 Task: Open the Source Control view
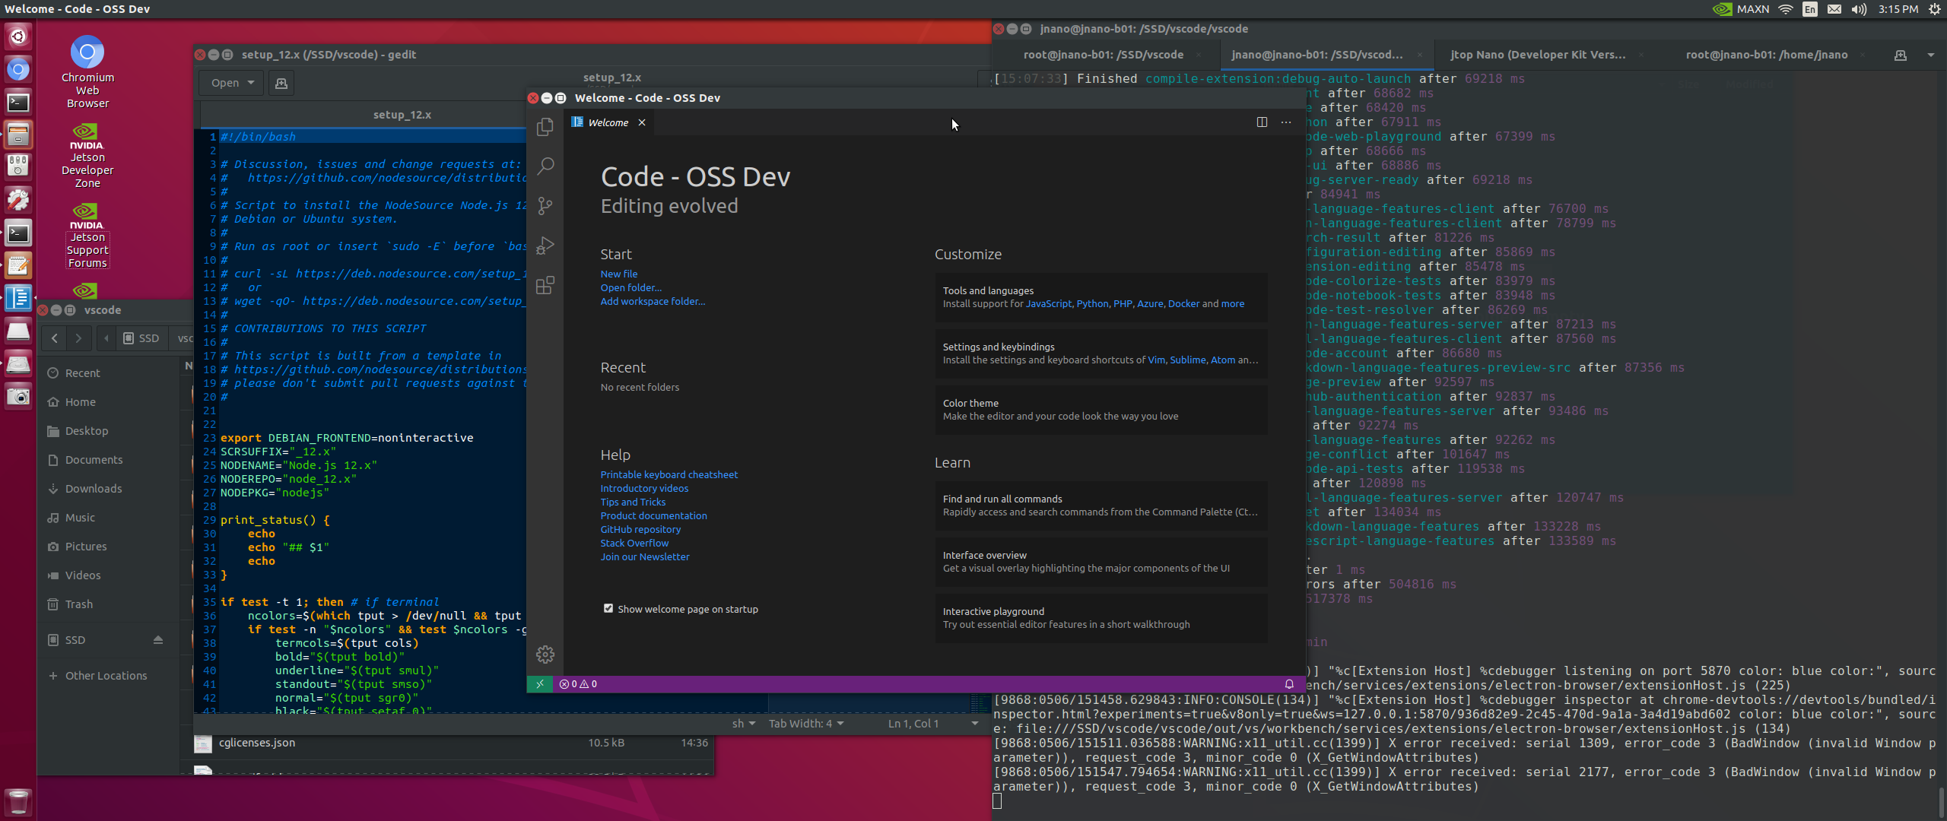pyautogui.click(x=545, y=206)
